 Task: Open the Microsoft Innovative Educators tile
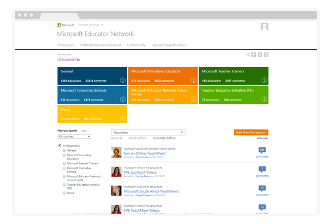(x=163, y=76)
